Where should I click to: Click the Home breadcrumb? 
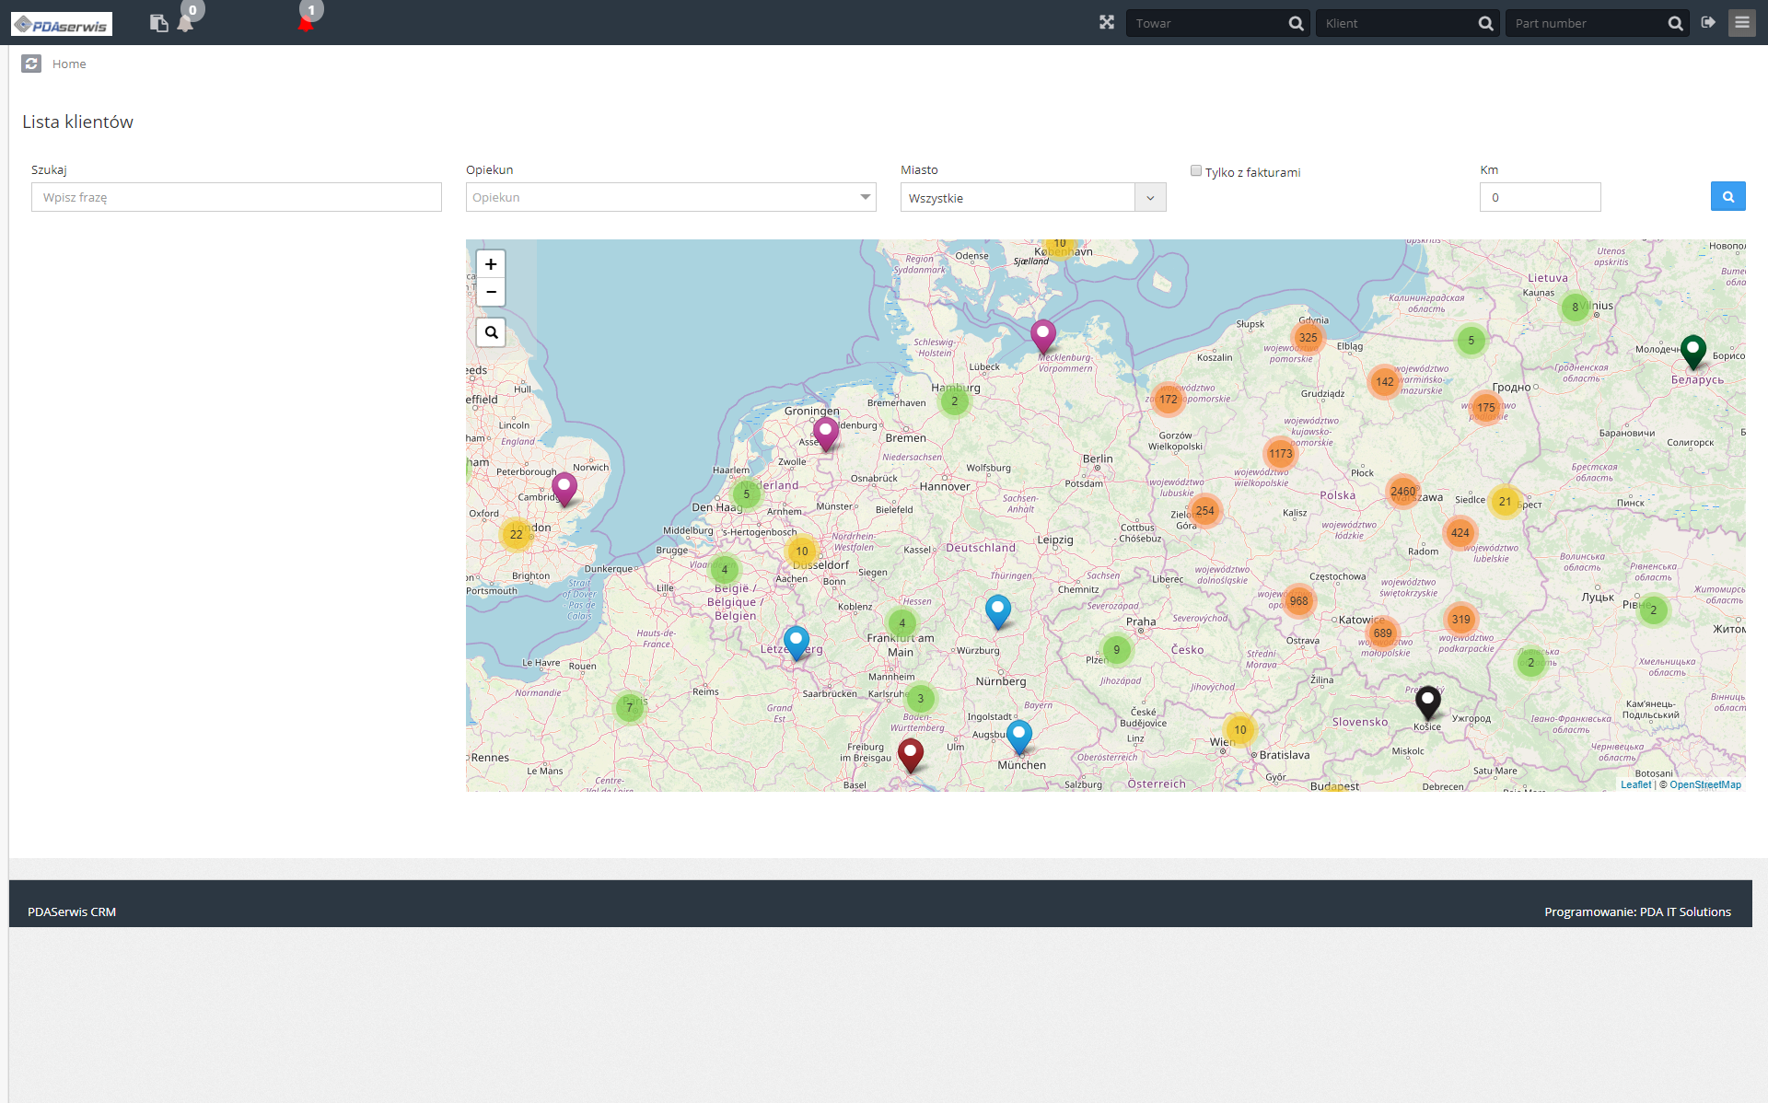coord(69,64)
